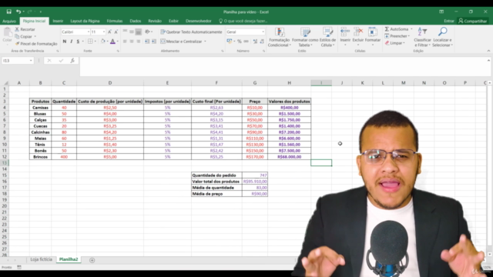The height and width of the screenshot is (277, 493).
Task: Switch to the Inserir ribbon tab
Action: tap(58, 21)
